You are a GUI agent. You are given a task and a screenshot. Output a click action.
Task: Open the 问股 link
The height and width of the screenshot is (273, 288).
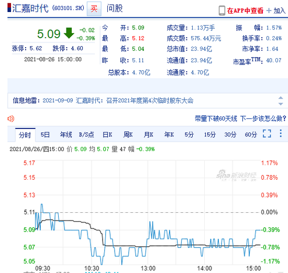115,8
